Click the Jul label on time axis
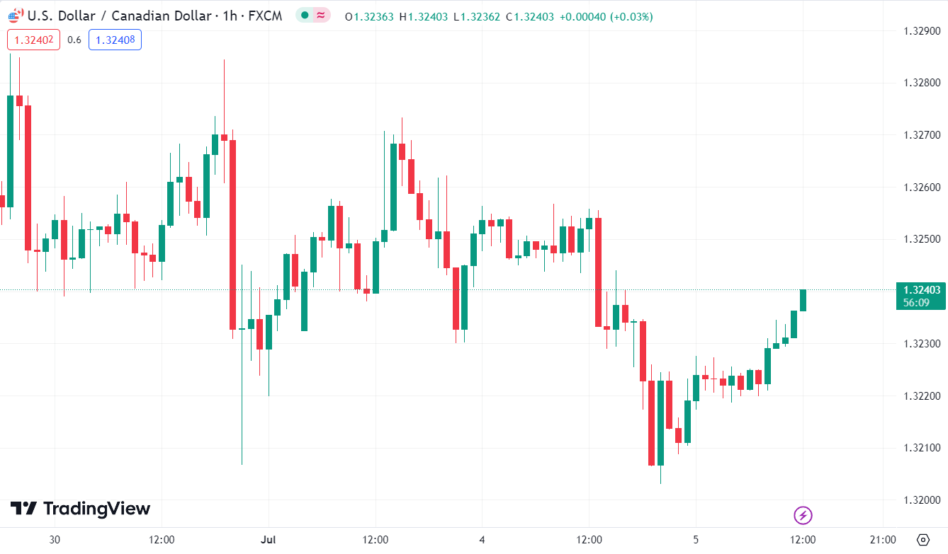Viewport: 948px width, 554px height. (269, 539)
